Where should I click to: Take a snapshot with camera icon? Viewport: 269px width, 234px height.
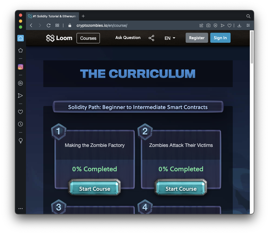(208, 25)
